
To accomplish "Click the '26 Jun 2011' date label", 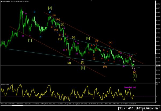I will [x=20, y=104].
